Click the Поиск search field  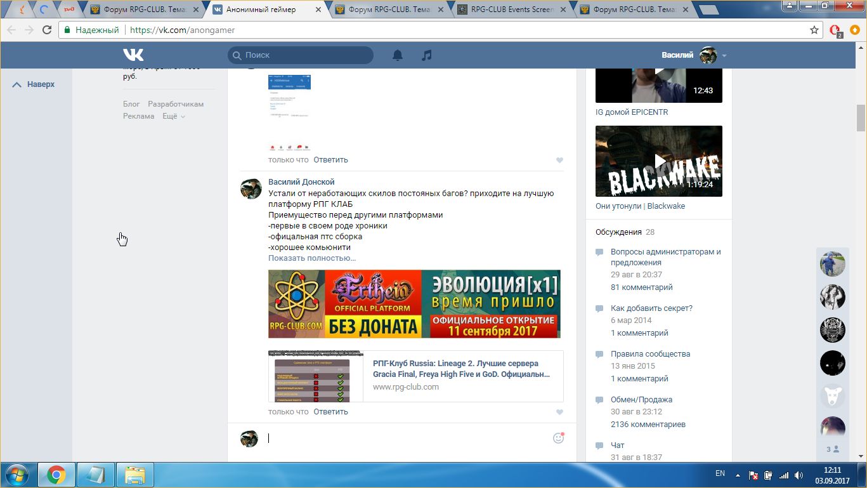pos(301,55)
